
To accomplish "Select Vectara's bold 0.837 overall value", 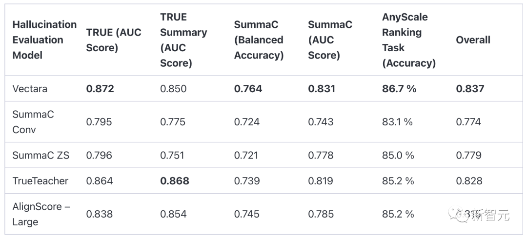I will [470, 89].
